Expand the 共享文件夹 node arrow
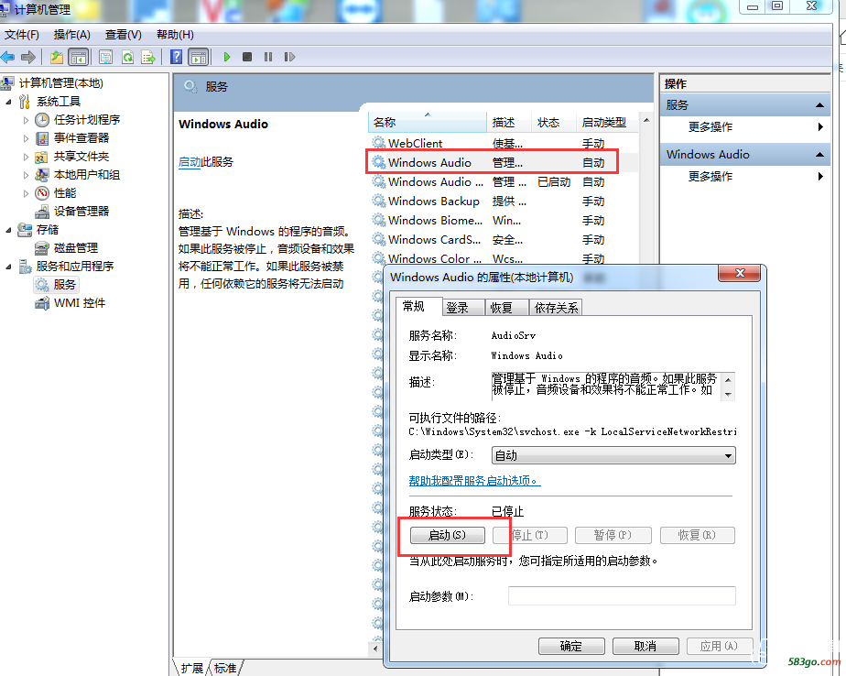The height and width of the screenshot is (676, 846). [26, 157]
